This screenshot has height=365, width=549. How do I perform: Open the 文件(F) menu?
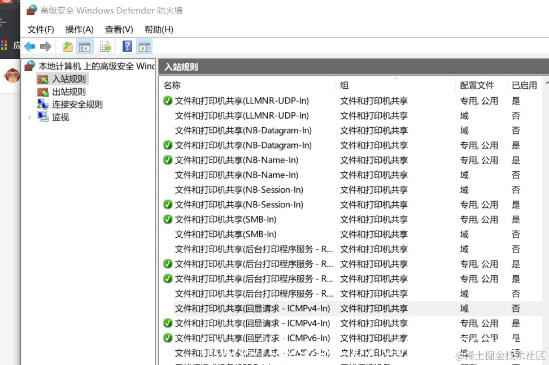coord(41,29)
